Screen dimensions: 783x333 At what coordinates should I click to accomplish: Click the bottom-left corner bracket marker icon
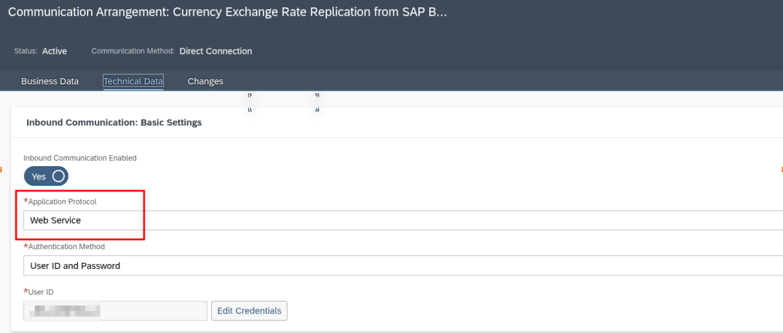250,109
